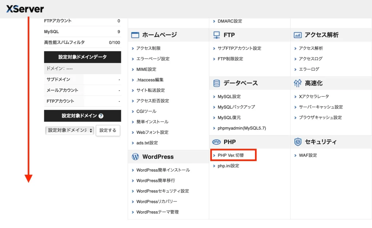Open FTP制限設定

[230, 59]
